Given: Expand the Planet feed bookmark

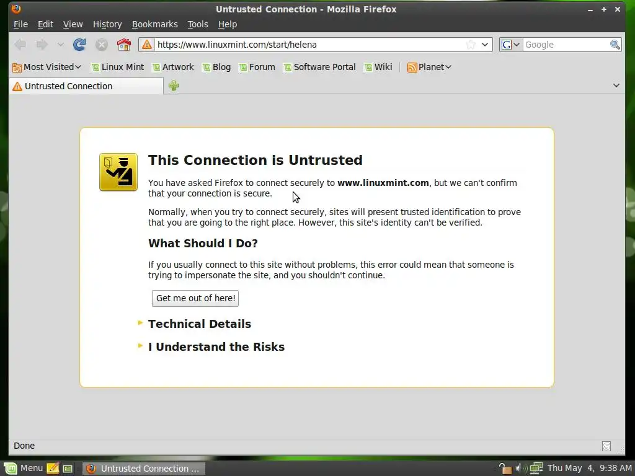Looking at the screenshot, I should click(x=429, y=67).
